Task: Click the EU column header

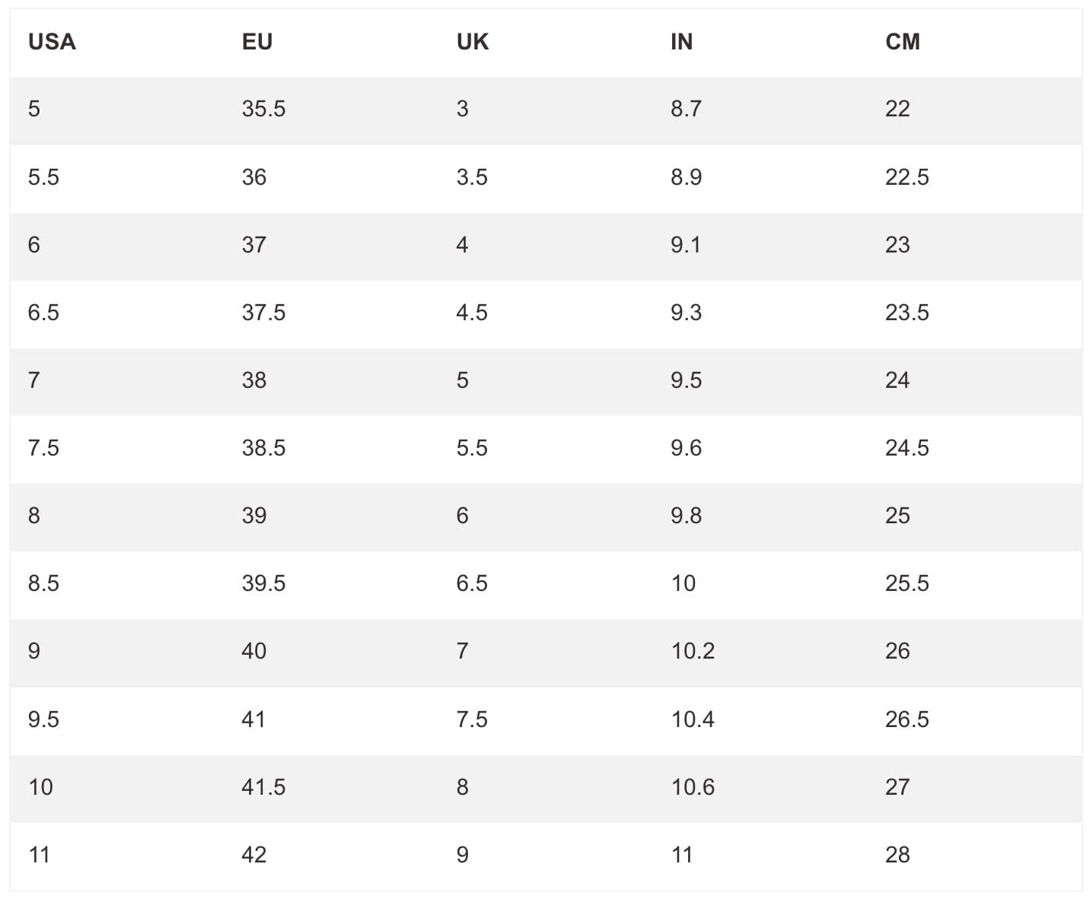Action: coord(257,42)
